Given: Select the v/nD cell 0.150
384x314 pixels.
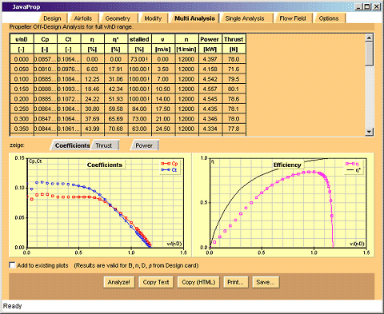Looking at the screenshot, I should [22, 89].
